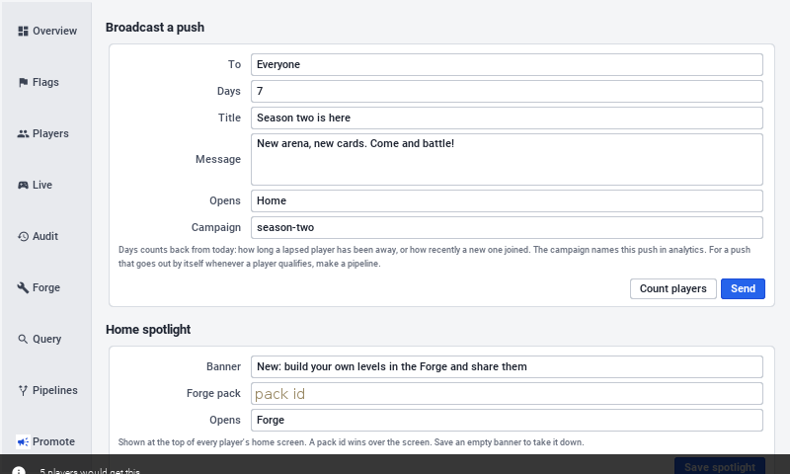
Task: Open the To field showing Everyone
Action: (x=507, y=65)
